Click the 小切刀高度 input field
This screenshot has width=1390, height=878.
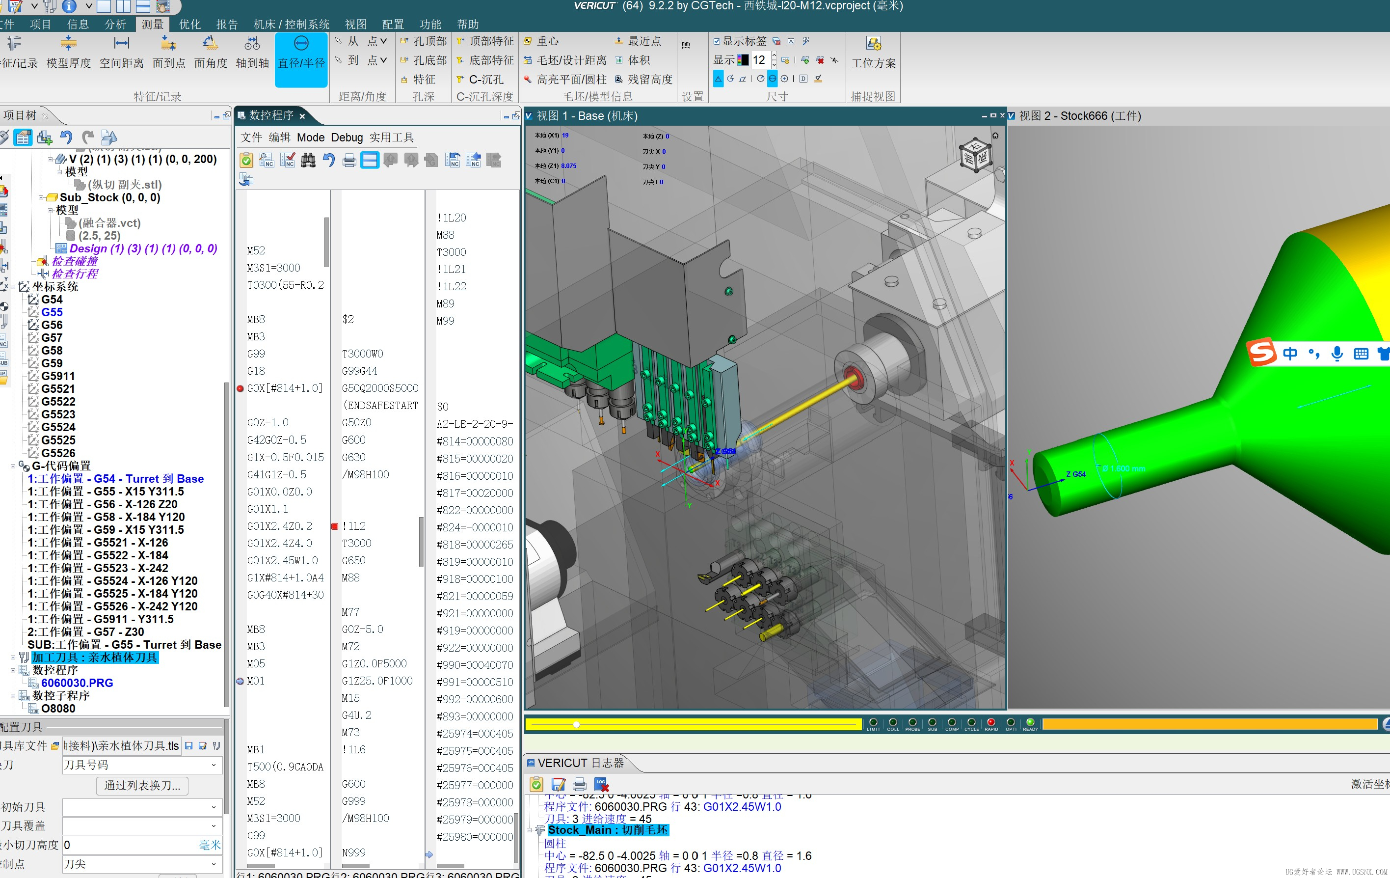[x=141, y=845]
